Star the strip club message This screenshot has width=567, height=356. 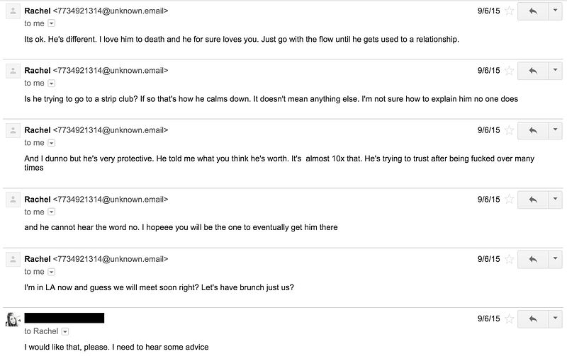click(509, 70)
